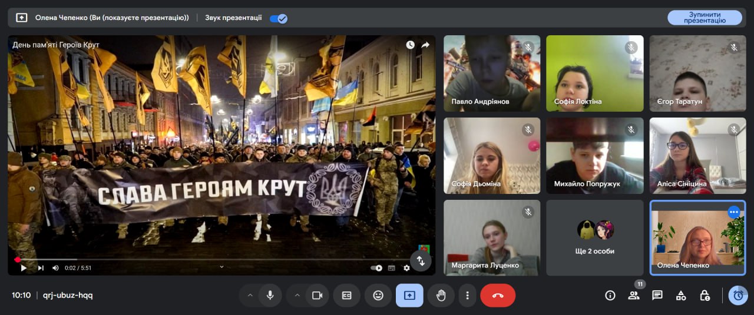Image resolution: width=754 pixels, height=315 pixels.
Task: Play the YouTube video
Action: pyautogui.click(x=24, y=268)
